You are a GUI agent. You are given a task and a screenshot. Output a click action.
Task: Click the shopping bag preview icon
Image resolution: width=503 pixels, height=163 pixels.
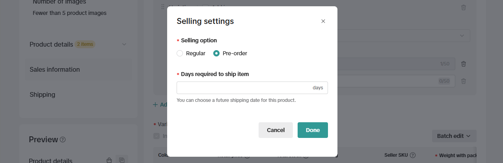(x=109, y=160)
